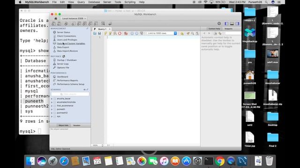
Task: Open the Scripting menu
Action: pos(130,2)
